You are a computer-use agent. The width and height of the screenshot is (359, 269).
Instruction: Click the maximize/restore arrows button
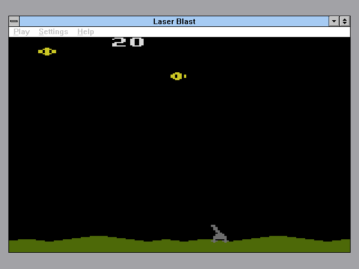(x=344, y=21)
